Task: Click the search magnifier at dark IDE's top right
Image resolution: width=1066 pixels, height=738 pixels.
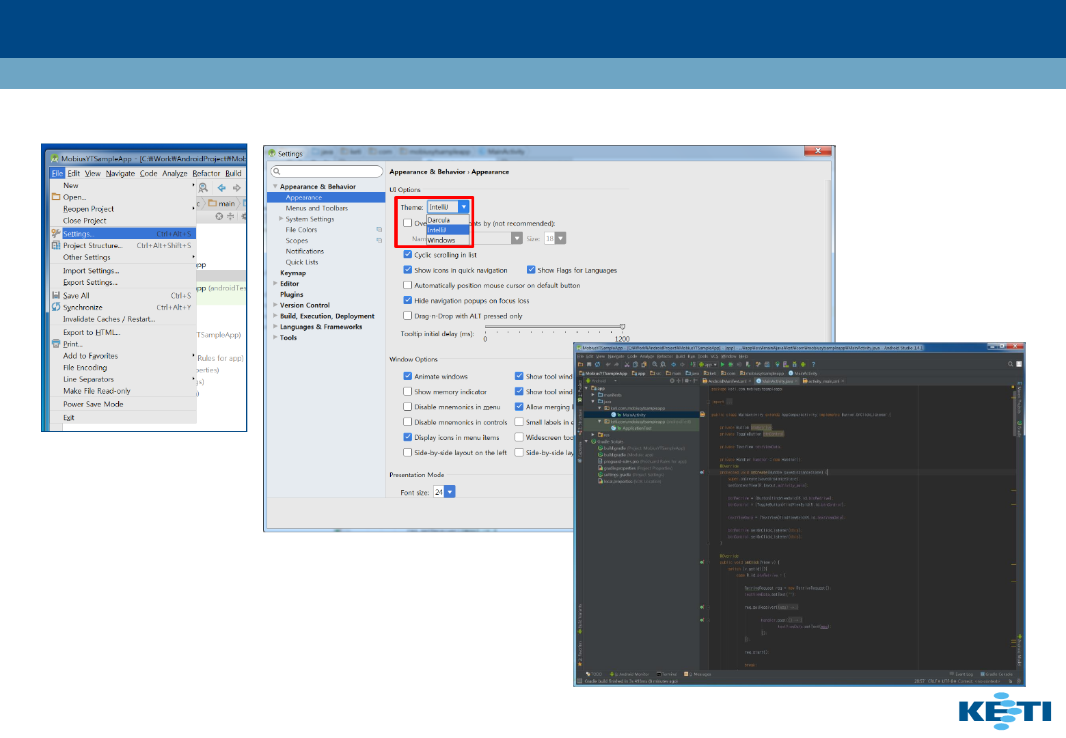Action: click(x=1010, y=364)
